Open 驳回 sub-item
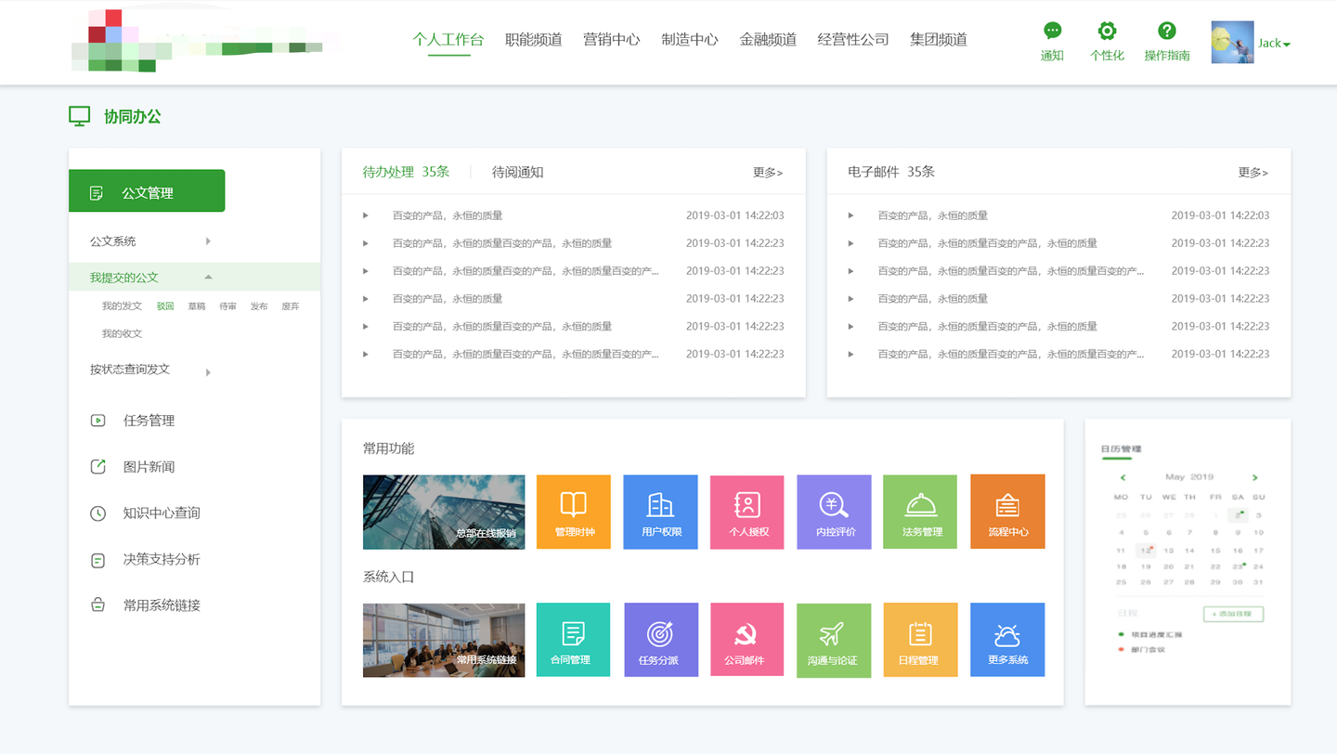 pyautogui.click(x=165, y=306)
